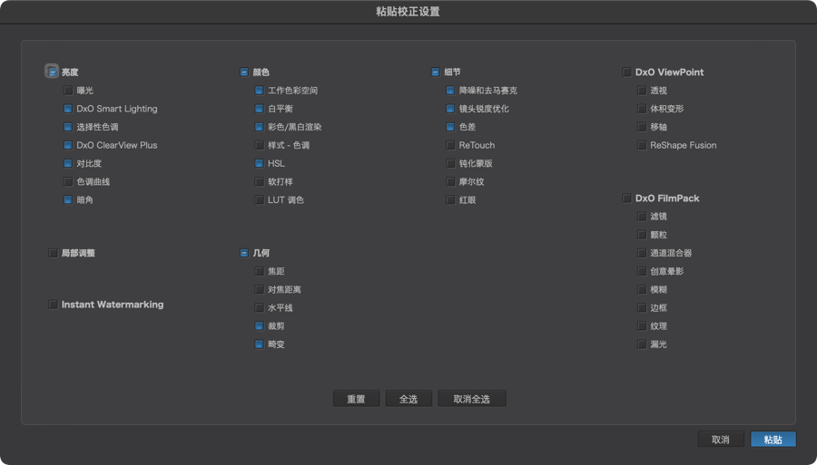
Task: Enable 通道混合器 checkbox
Action: 642,253
